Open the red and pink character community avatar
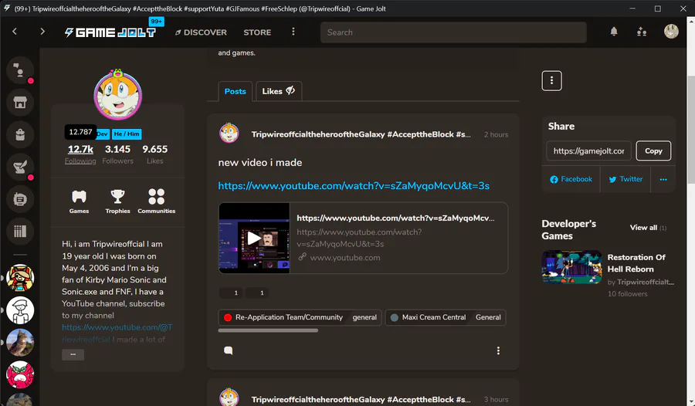 (20, 374)
